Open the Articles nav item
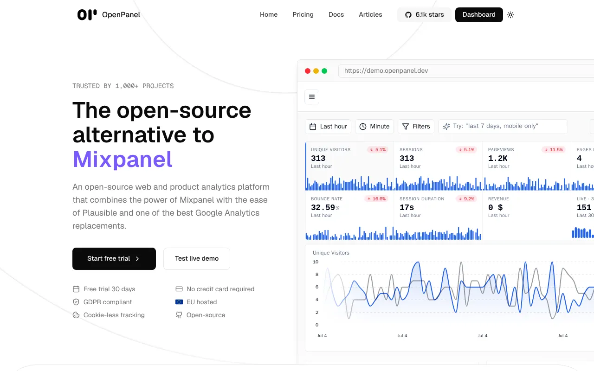594x371 pixels. coord(370,15)
